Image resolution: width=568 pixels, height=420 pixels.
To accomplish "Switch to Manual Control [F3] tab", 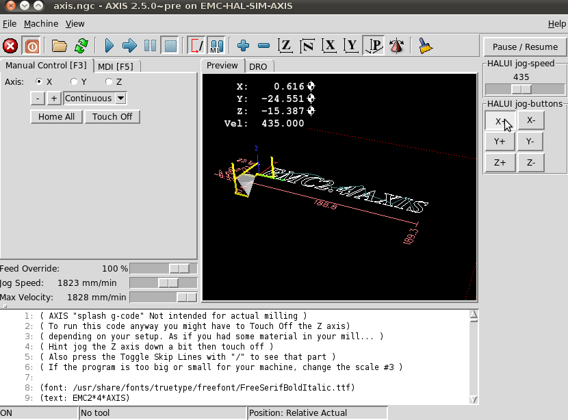I will pyautogui.click(x=46, y=66).
